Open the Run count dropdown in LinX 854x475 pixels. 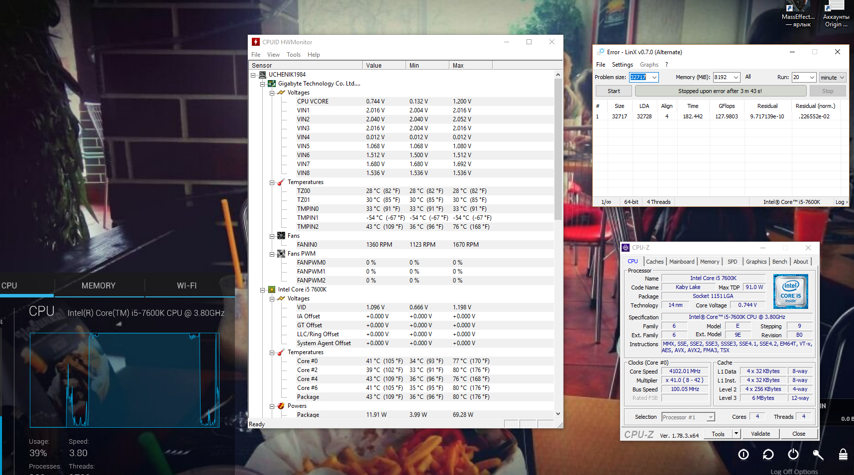(x=812, y=77)
